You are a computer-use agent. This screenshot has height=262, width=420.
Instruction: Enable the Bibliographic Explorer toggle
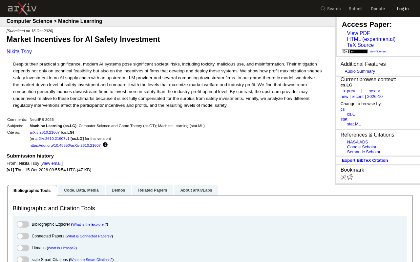(x=23, y=224)
